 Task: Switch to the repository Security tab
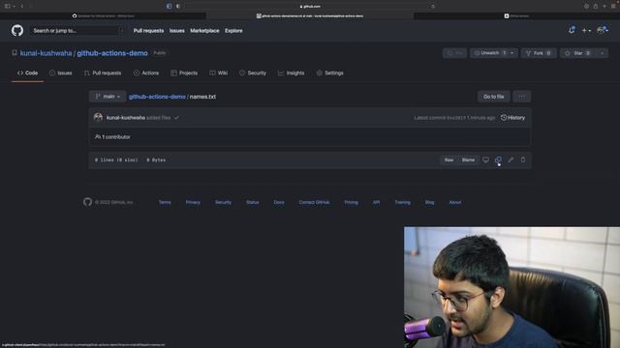(x=252, y=73)
